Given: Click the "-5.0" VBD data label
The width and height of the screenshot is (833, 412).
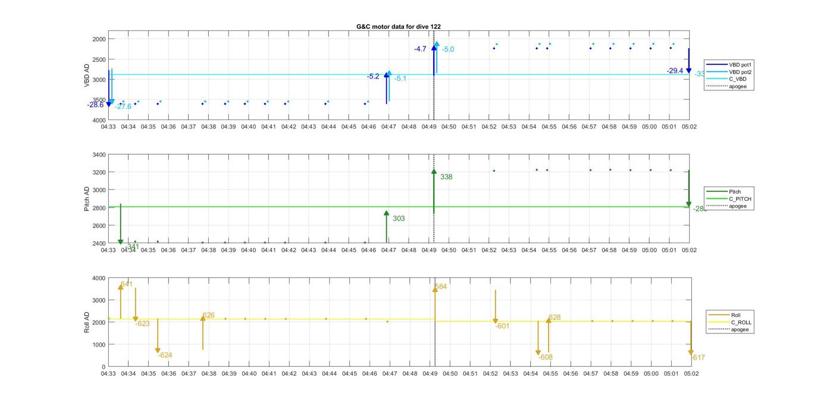Looking at the screenshot, I should click(448, 49).
